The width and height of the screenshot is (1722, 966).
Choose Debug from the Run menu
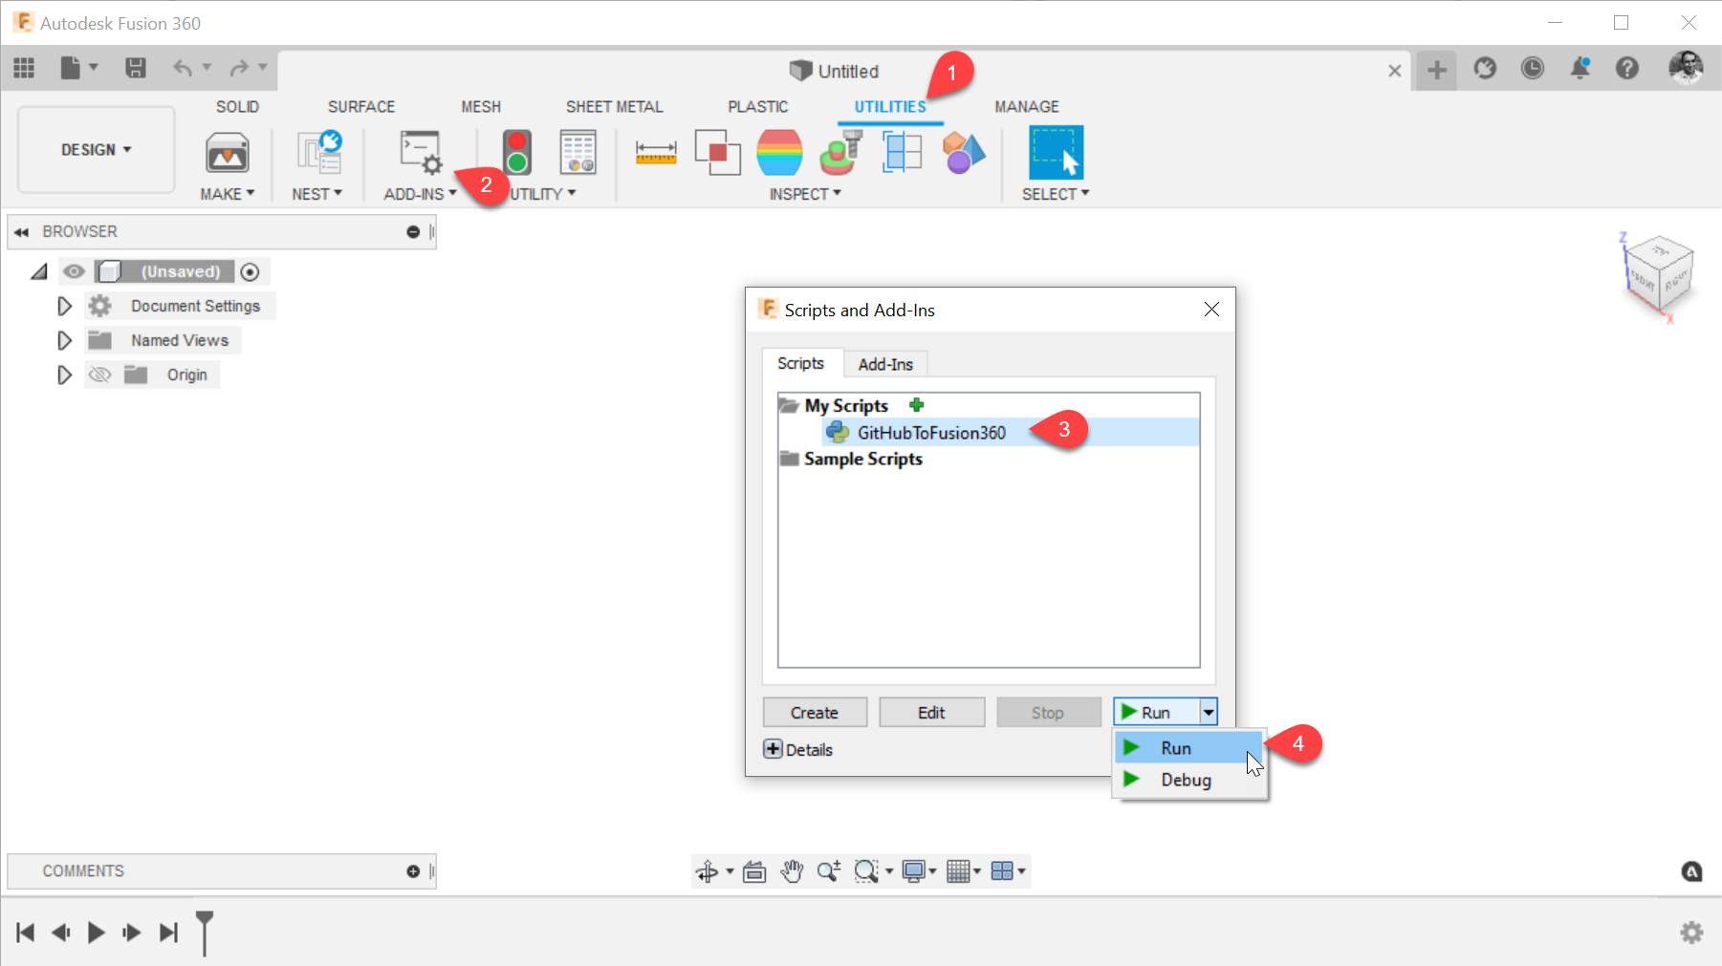[1191, 780]
